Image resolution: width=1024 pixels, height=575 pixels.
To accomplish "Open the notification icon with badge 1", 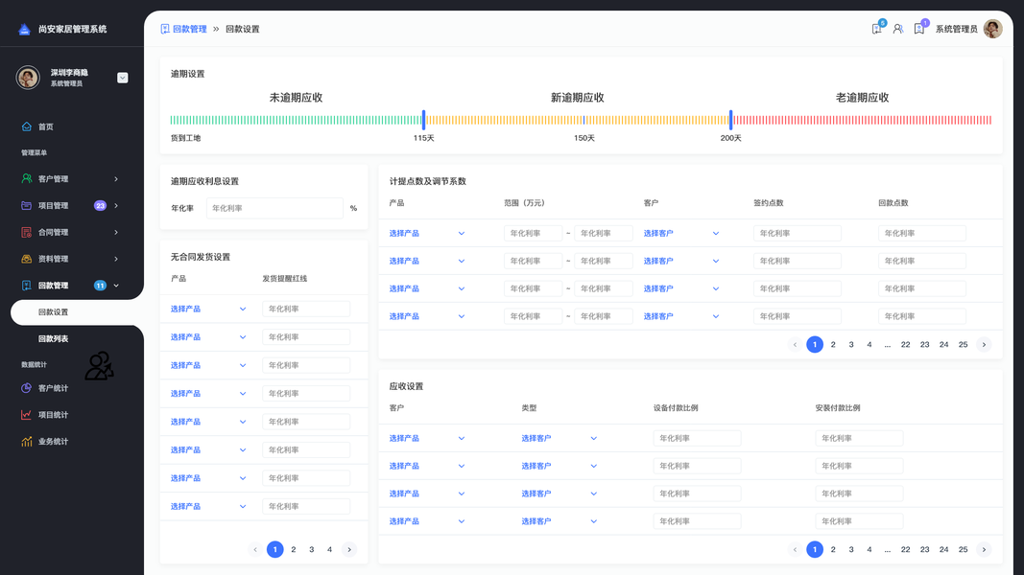I will tap(918, 29).
